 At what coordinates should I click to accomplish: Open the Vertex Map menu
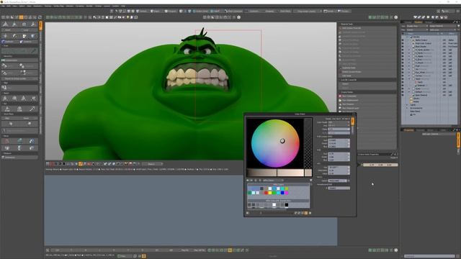pos(58,6)
